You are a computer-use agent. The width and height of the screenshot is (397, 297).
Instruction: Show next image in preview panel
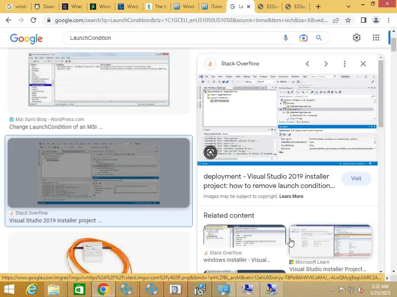tap(326, 64)
